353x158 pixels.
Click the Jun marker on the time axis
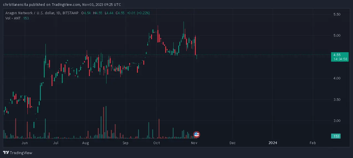tap(25, 143)
